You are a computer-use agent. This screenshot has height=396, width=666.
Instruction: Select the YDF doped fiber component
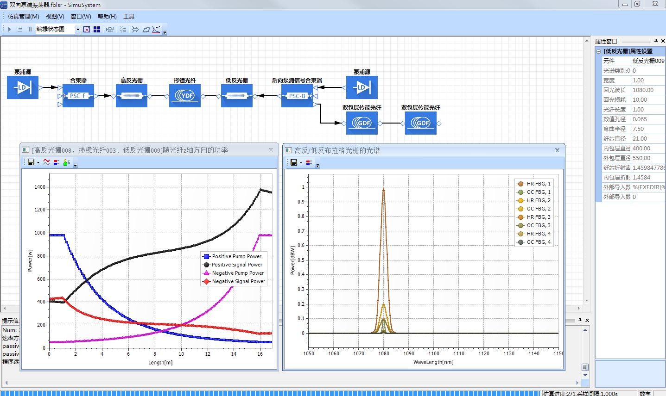click(x=184, y=96)
